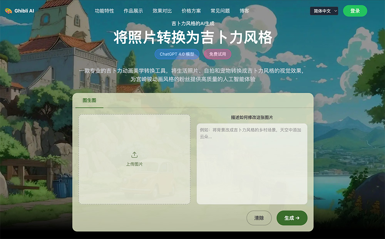
Task: Open the 作品展示 nav item
Action: (x=133, y=11)
